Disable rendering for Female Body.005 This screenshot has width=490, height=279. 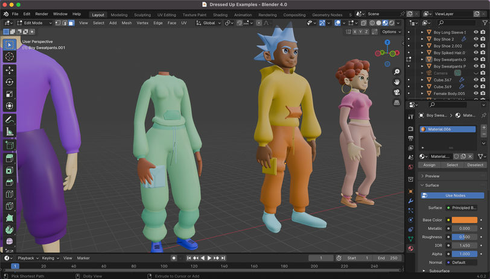[x=483, y=93]
